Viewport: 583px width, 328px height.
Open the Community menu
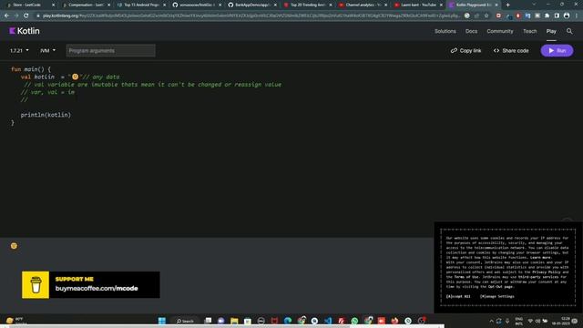pos(500,31)
